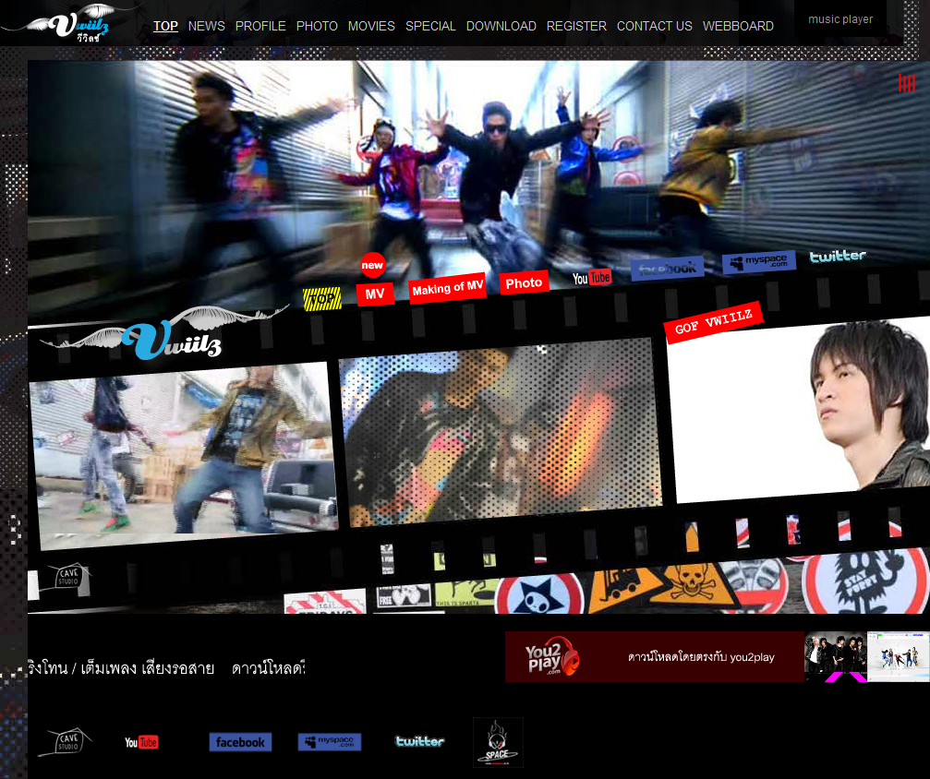
Task: Open the Twitter link on the film strip
Action: click(838, 257)
